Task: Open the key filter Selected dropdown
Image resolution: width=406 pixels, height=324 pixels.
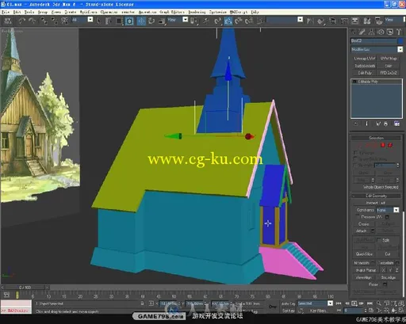Action: tap(330, 303)
